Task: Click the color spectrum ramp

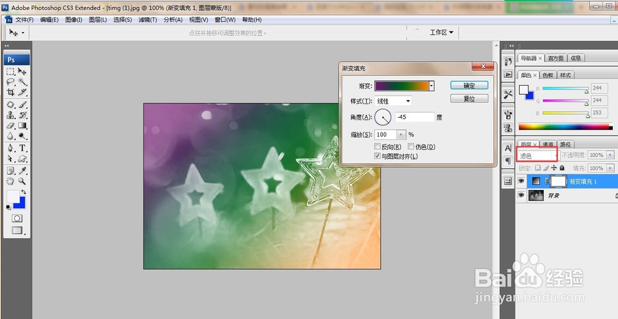Action: 565,126
